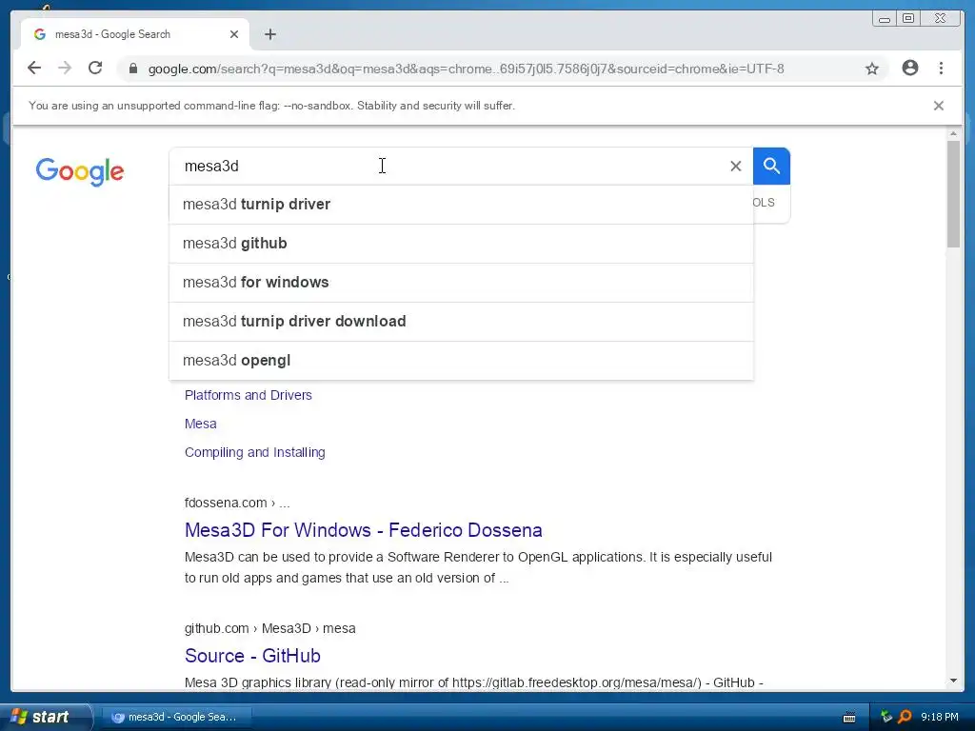Click the keyboard icon in the taskbar
The height and width of the screenshot is (731, 975).
pos(848,718)
